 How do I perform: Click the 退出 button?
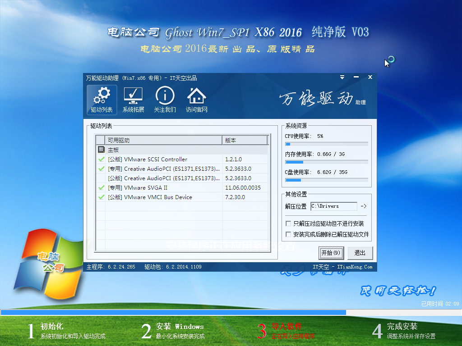(360, 253)
